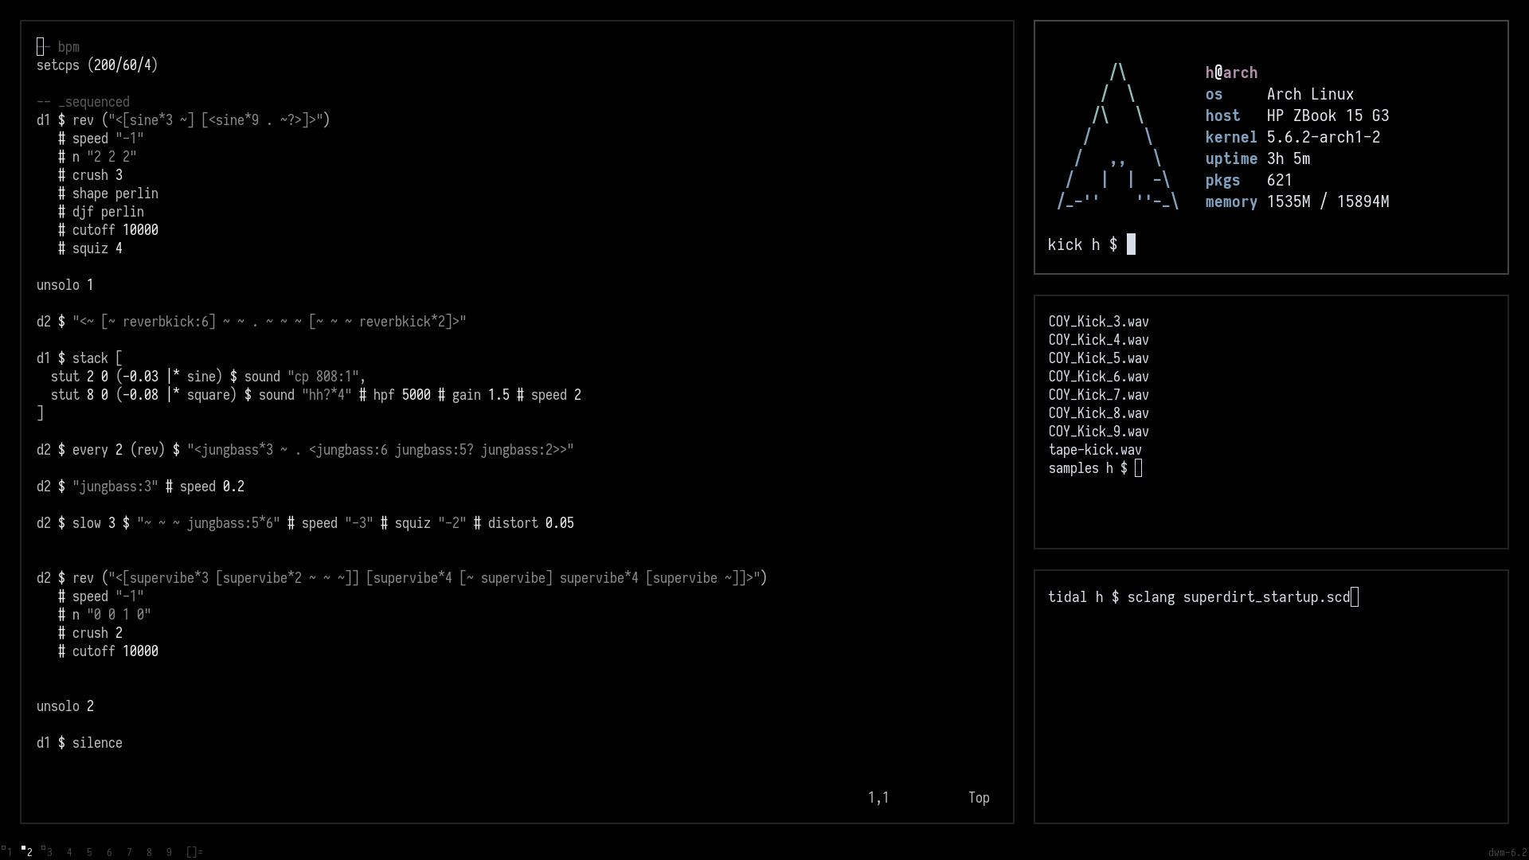Select dwm tag 9
The image size is (1529, 860).
[x=169, y=852]
